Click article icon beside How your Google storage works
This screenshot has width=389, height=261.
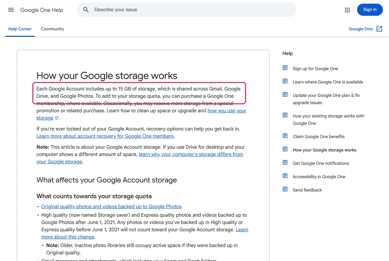pyautogui.click(x=285, y=149)
